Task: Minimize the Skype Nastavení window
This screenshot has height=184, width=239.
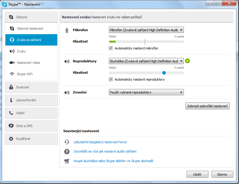Action: [x=210, y=3]
